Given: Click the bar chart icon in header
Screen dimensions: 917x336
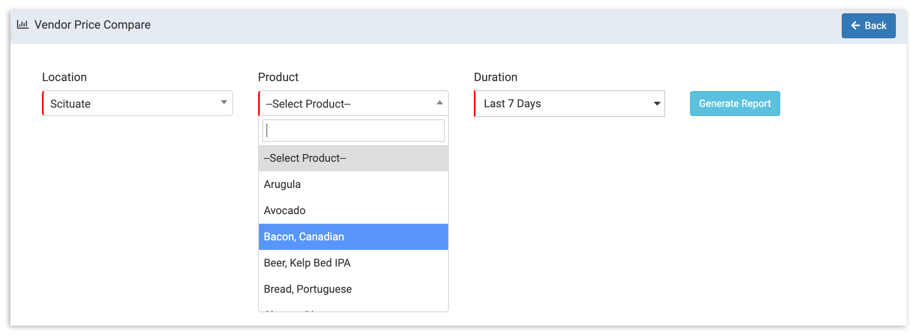Looking at the screenshot, I should tap(22, 25).
